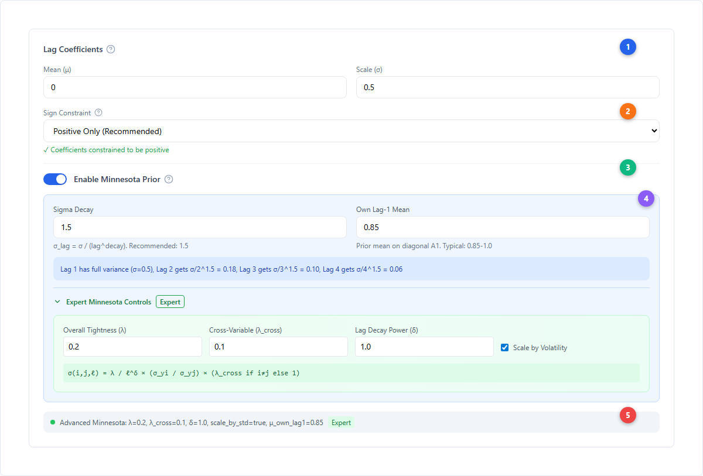
Task: Show help for Enable Minnesota Prior
Action: (x=169, y=179)
